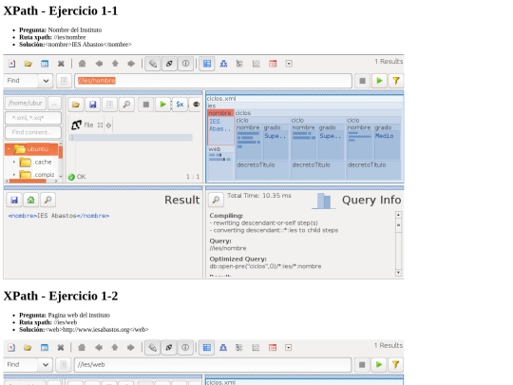Click the //ies/nombre query input field
The image size is (513, 385).
click(213, 81)
